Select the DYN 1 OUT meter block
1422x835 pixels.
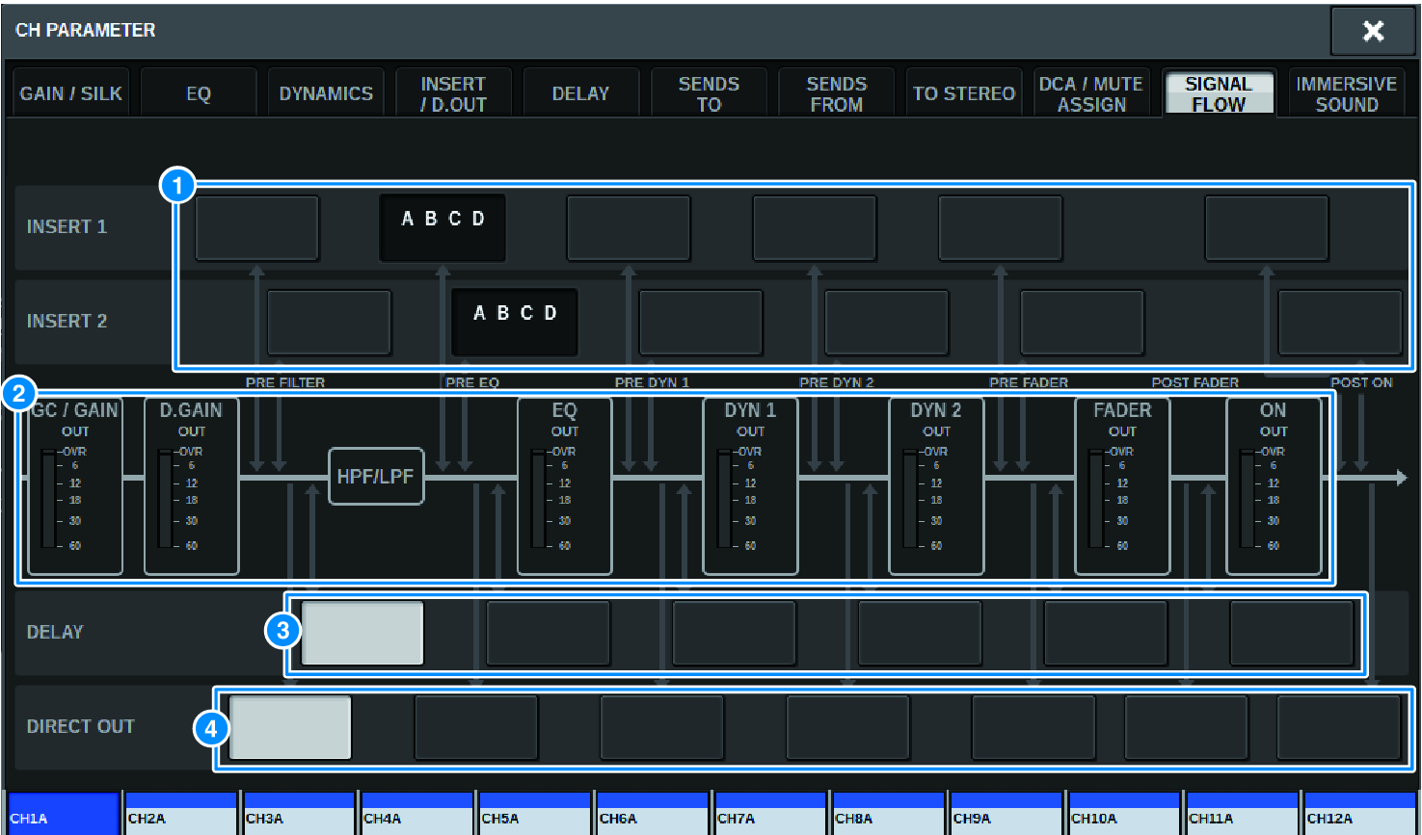pyautogui.click(x=750, y=486)
